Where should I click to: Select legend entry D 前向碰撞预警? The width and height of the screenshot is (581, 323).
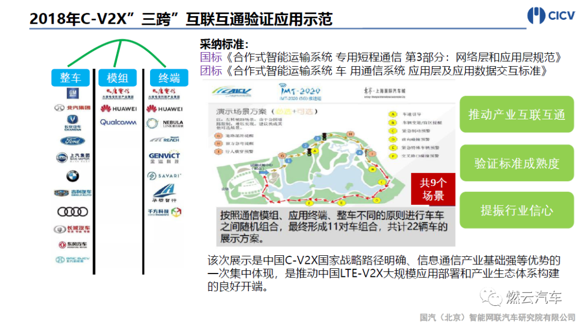point(409,140)
